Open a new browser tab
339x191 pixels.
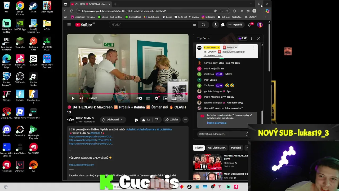115,4
